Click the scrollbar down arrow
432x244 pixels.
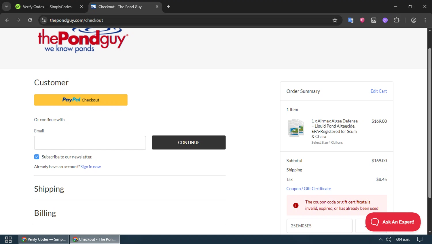tap(430, 232)
